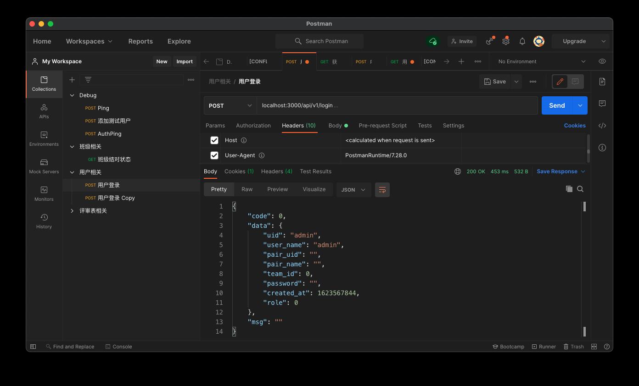Screen dimensions: 639x386
Task: Go to previous tabs with left arrow
Action: point(207,61)
